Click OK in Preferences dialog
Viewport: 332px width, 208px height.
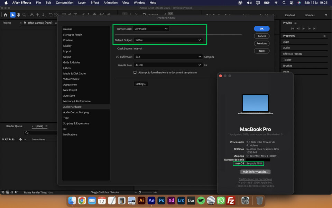[x=261, y=29]
